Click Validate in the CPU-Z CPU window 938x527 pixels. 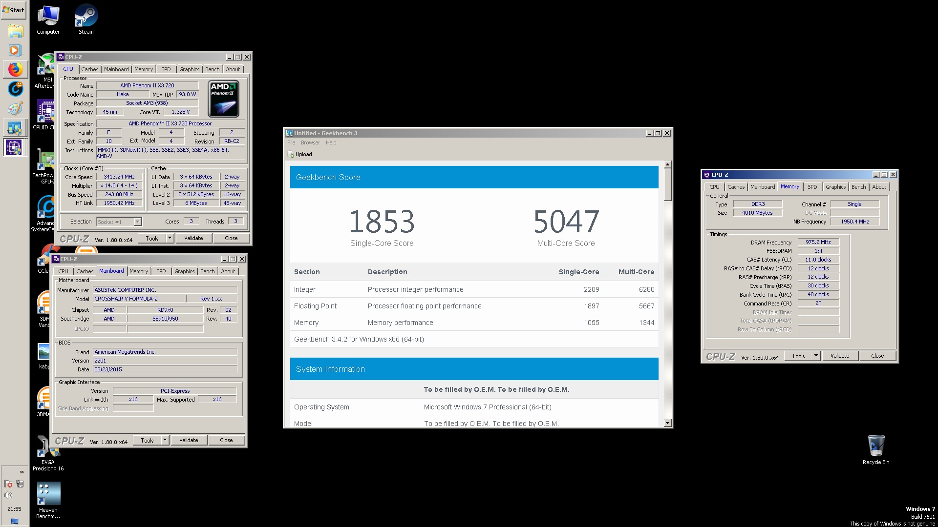click(193, 238)
